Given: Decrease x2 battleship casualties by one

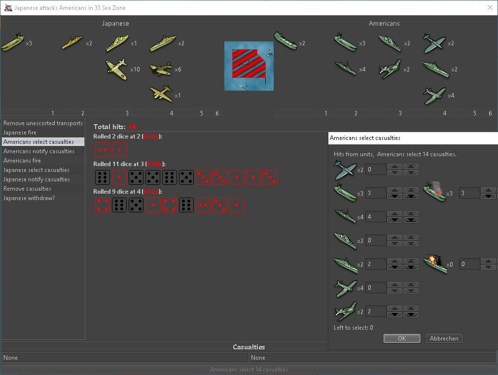Looking at the screenshot, I should pyautogui.click(x=394, y=268).
